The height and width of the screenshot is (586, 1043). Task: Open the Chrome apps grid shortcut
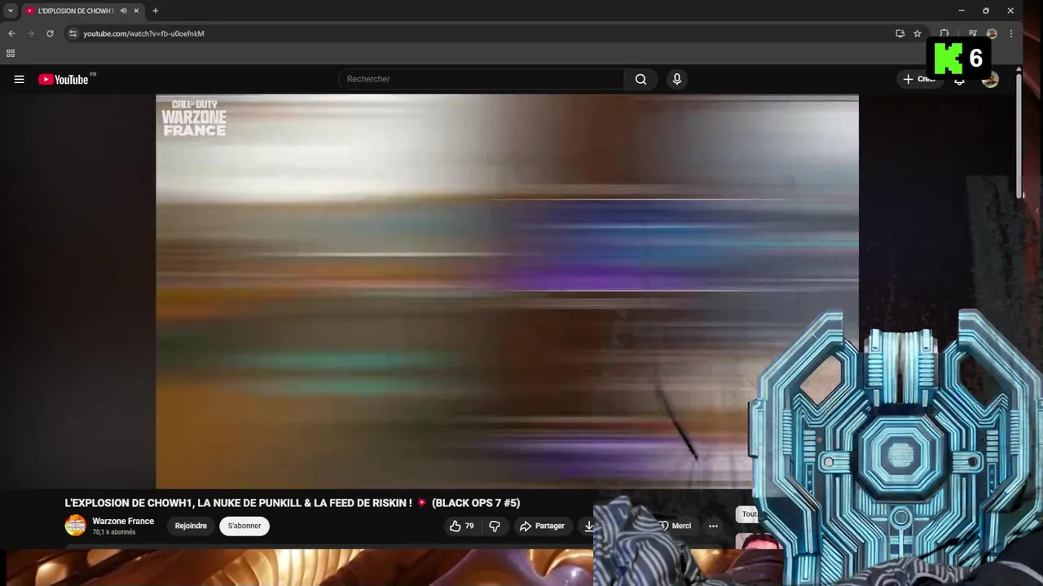(x=11, y=54)
